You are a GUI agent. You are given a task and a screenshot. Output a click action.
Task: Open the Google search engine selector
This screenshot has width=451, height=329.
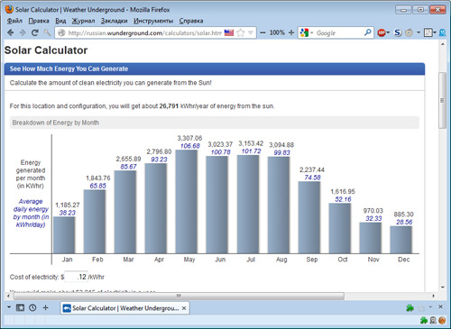pos(307,32)
